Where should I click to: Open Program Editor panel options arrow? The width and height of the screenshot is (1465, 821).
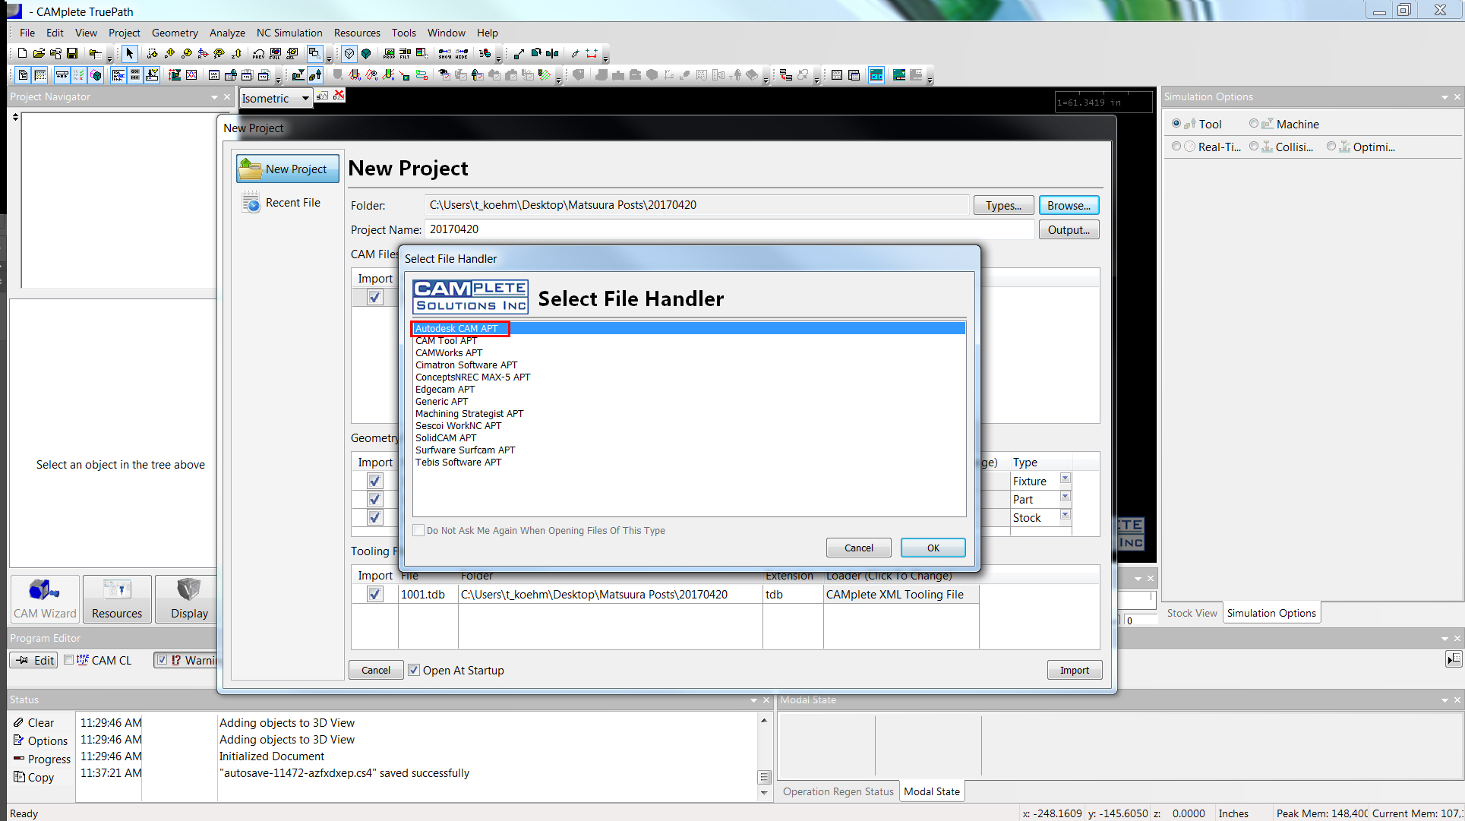1444,639
